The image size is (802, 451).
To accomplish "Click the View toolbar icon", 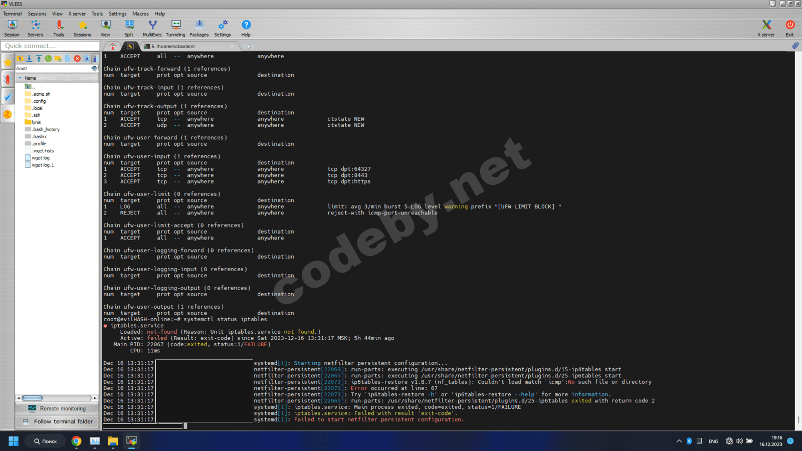I will [105, 28].
